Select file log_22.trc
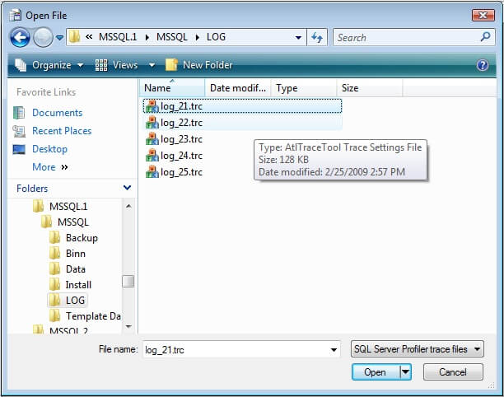 242,123
